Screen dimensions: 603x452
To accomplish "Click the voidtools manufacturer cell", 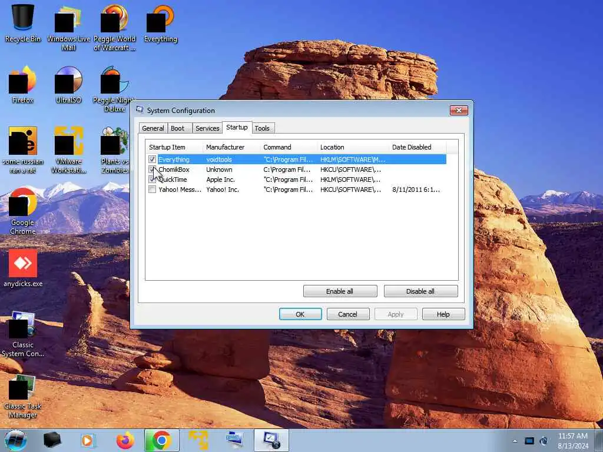I will [x=219, y=159].
